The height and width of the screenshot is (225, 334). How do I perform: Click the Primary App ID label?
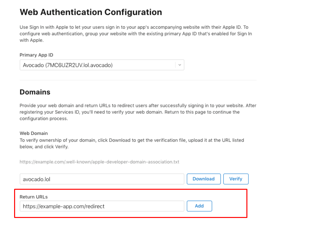click(x=36, y=55)
